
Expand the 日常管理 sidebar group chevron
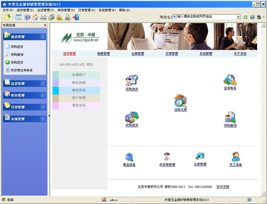pos(43,107)
